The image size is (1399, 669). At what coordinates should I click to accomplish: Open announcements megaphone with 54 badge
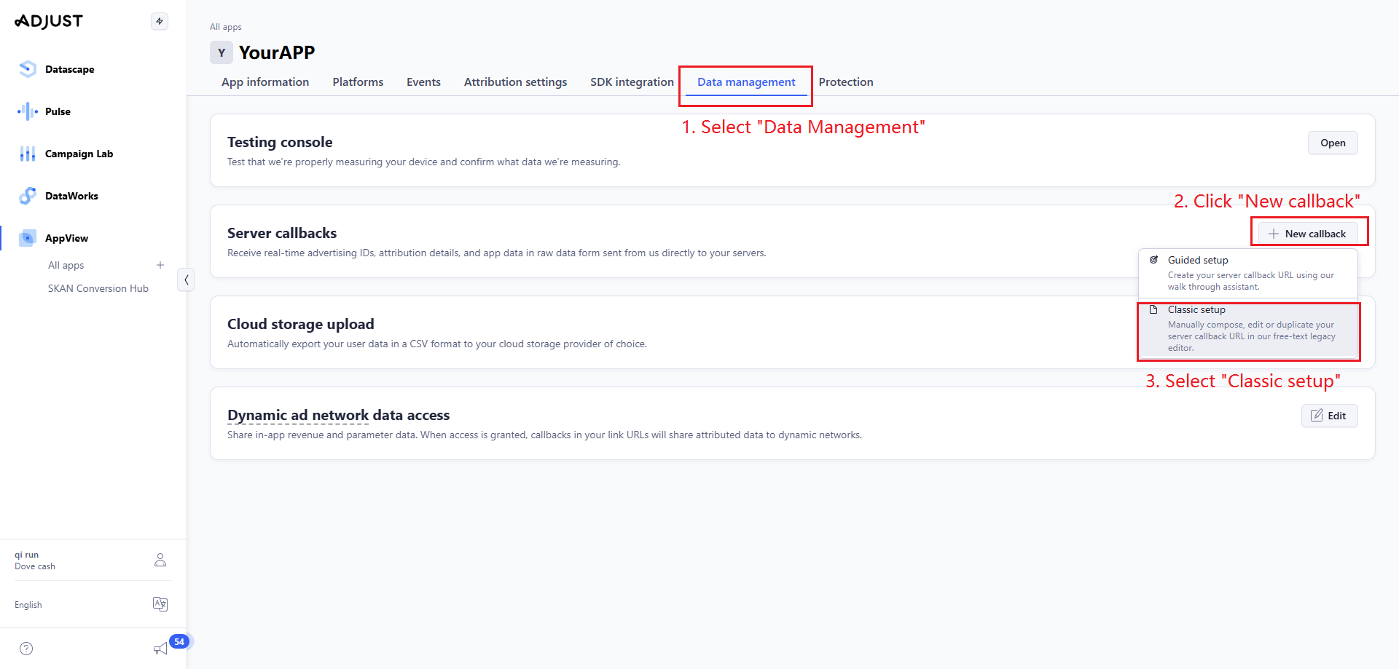[161, 648]
